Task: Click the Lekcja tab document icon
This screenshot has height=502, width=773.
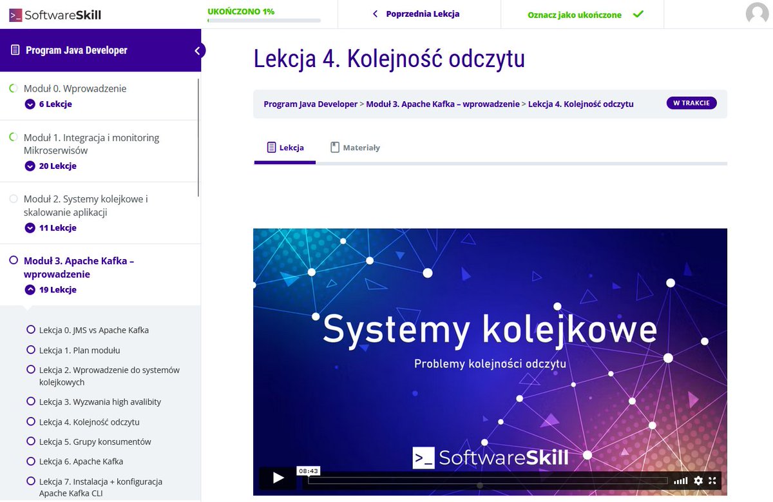Action: (272, 148)
